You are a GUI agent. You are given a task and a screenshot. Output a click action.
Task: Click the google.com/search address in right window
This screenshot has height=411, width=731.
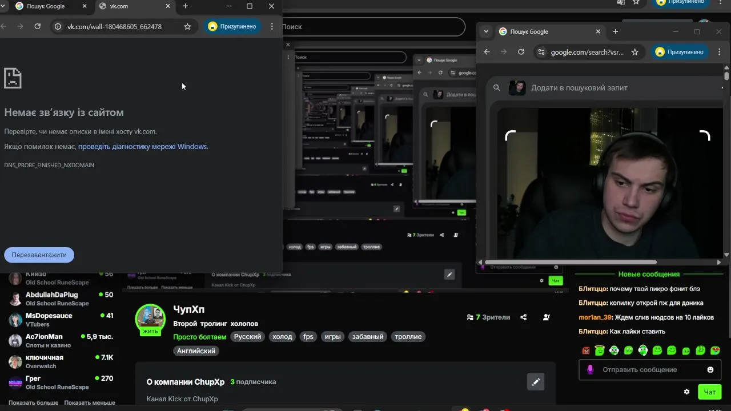(x=587, y=52)
